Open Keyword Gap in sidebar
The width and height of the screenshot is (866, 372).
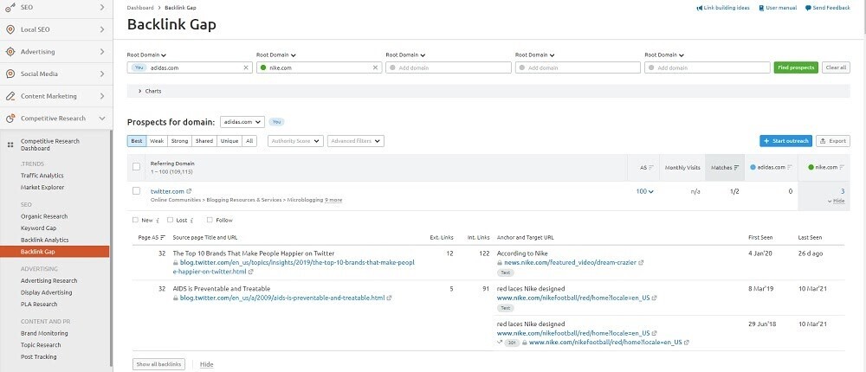39,228
